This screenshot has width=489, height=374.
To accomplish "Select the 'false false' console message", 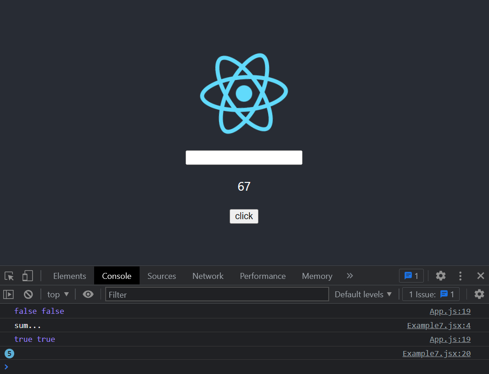I will point(39,311).
